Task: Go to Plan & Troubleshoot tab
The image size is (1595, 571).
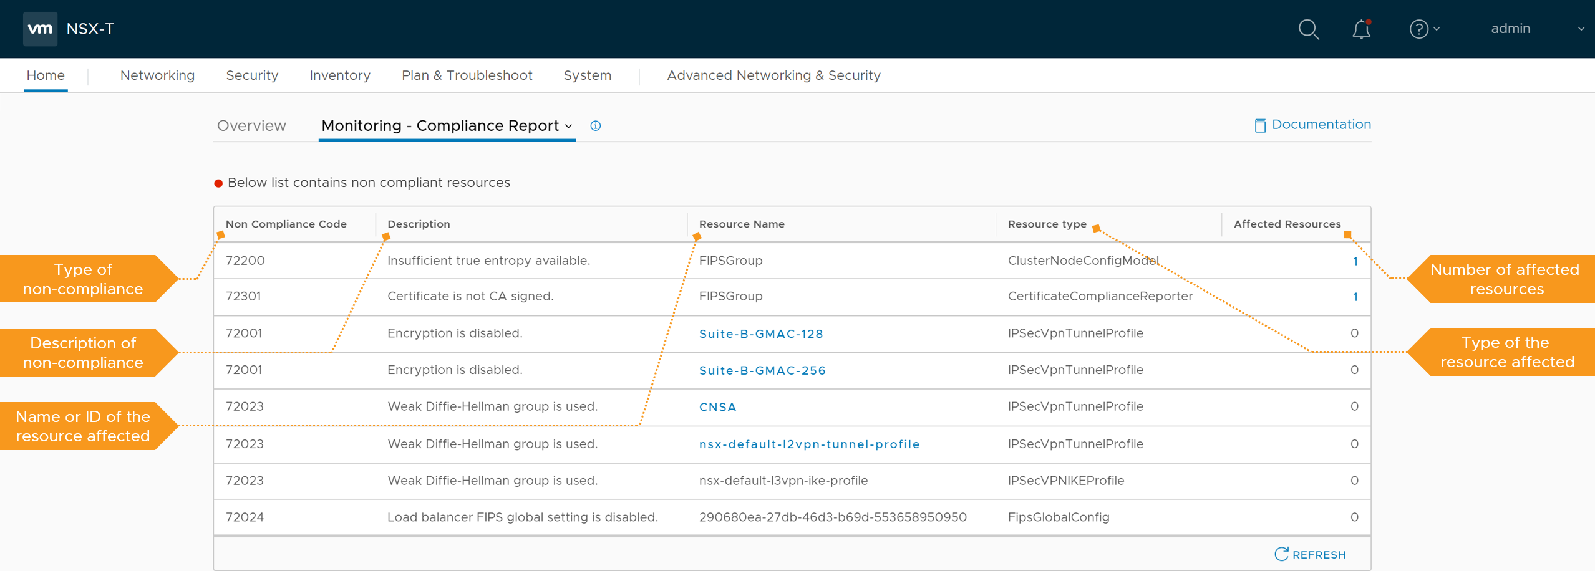Action: tap(467, 75)
